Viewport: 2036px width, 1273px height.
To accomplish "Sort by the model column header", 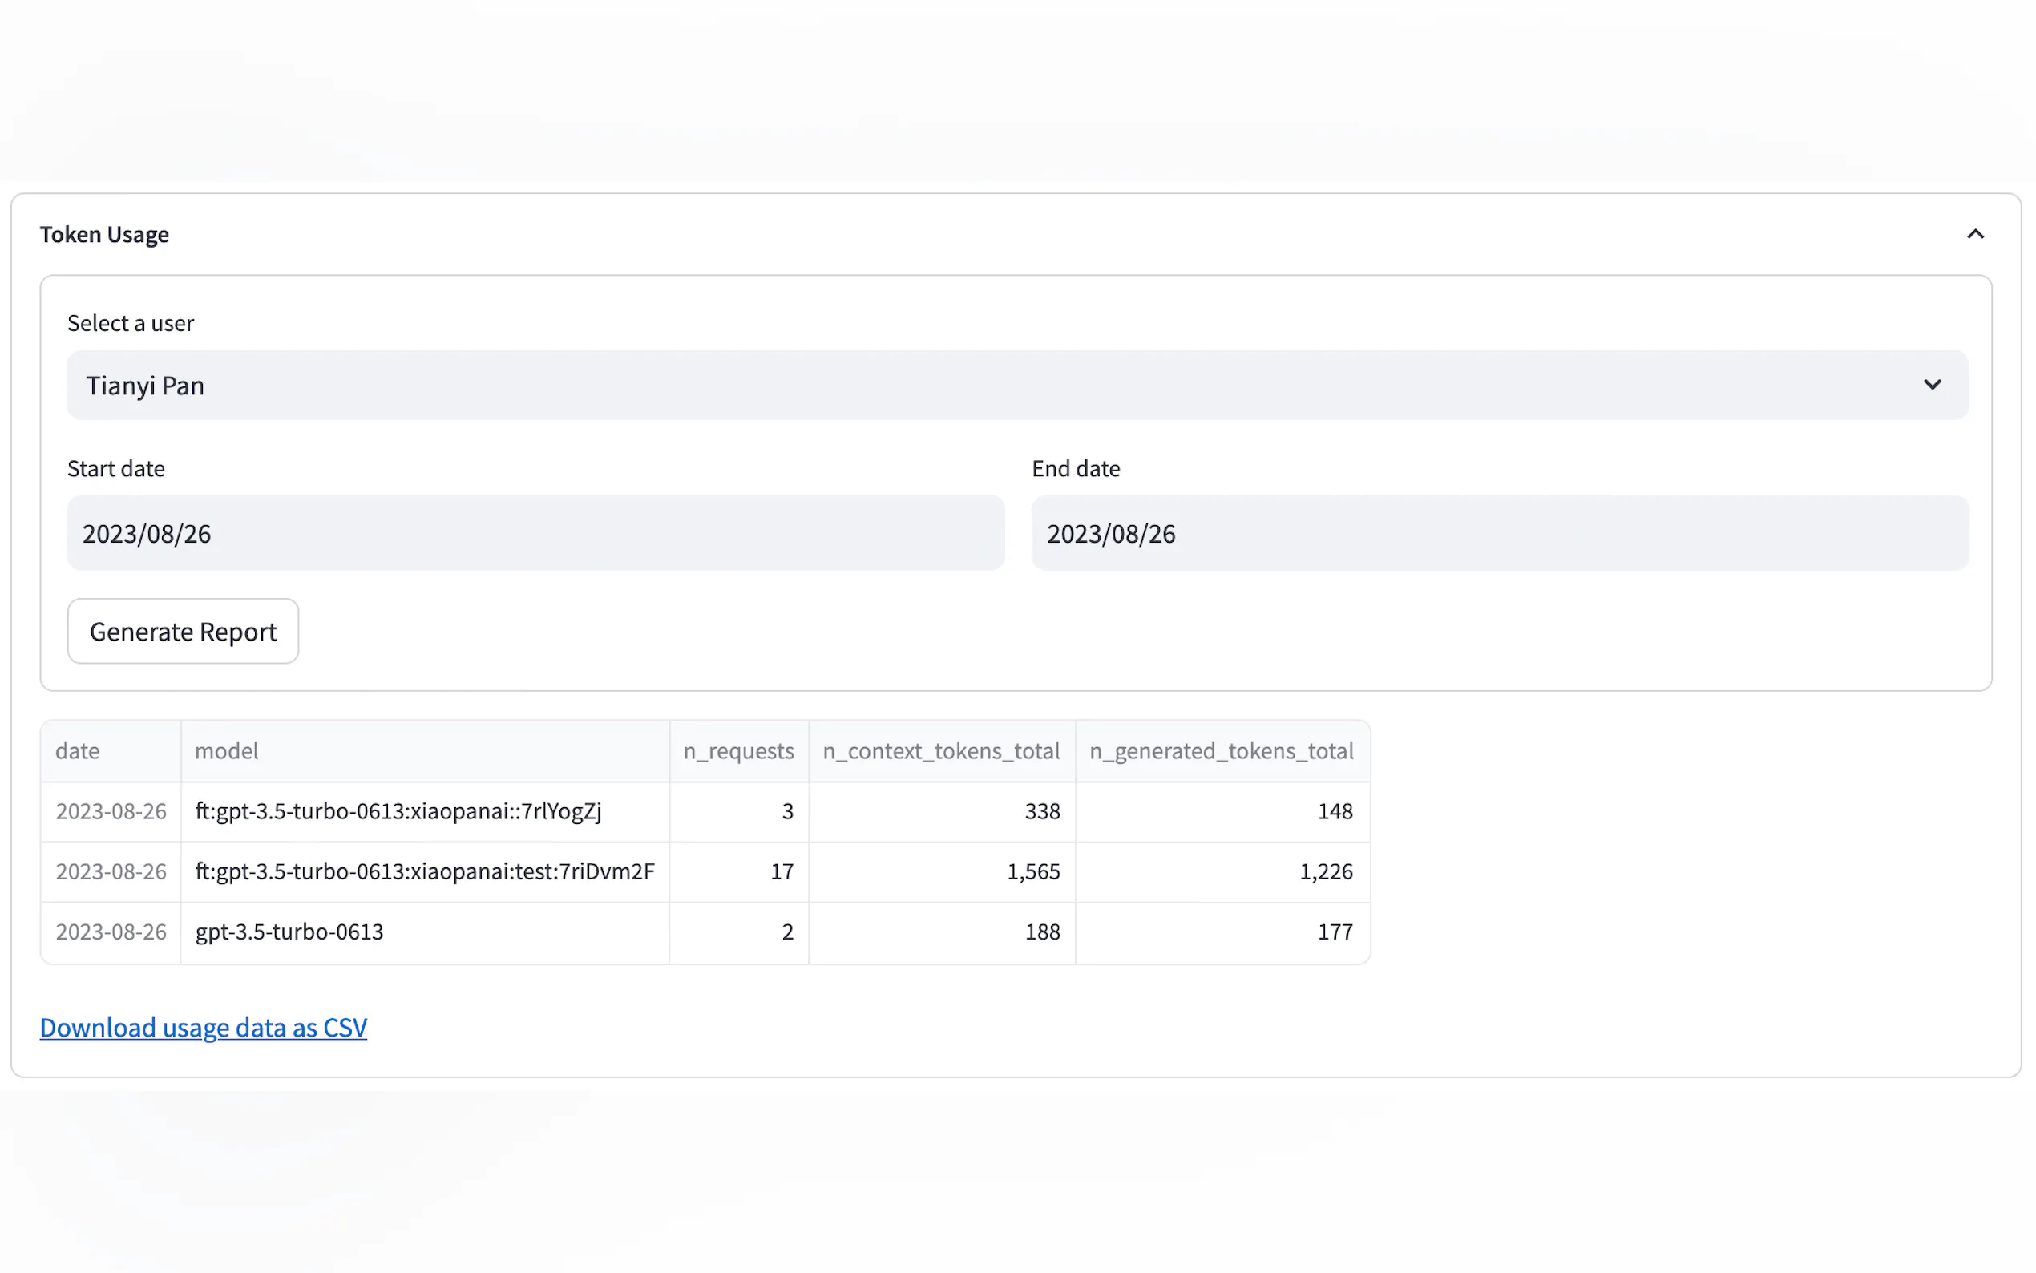I will 226,750.
